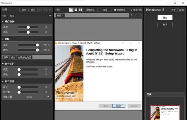Viewport: 187px width, 120px height.
Task: Adjust the 噪点级别 颜色 slider
Action: point(28,32)
